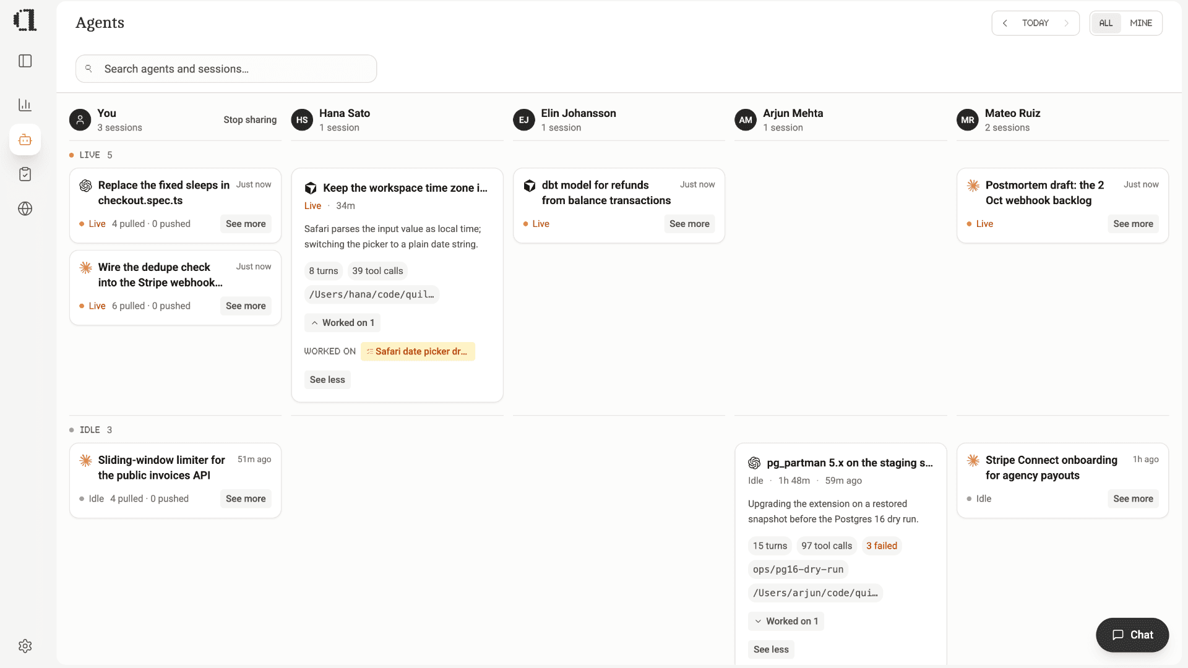Click the search magnifier icon
This screenshot has height=668, width=1188.
tap(88, 69)
